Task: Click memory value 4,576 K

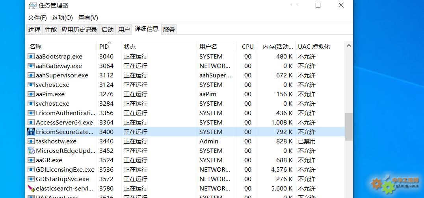Action: (x=282, y=170)
